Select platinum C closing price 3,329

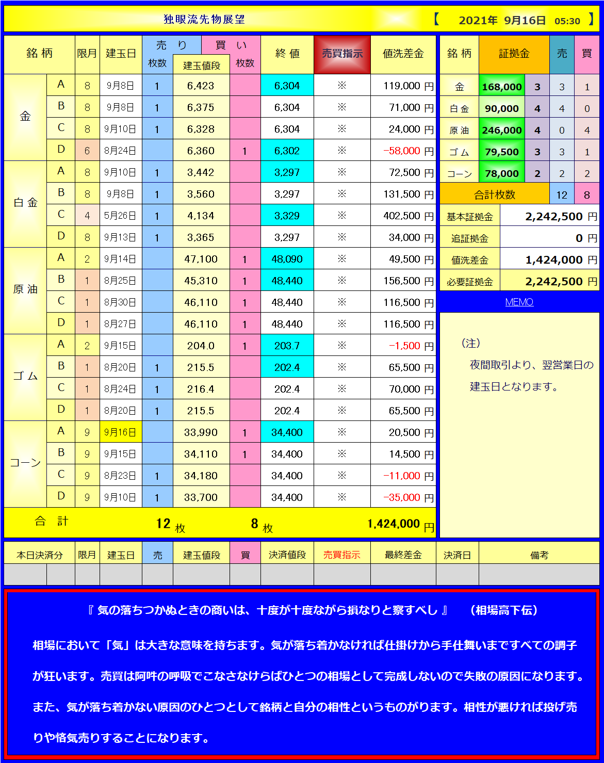point(287,216)
